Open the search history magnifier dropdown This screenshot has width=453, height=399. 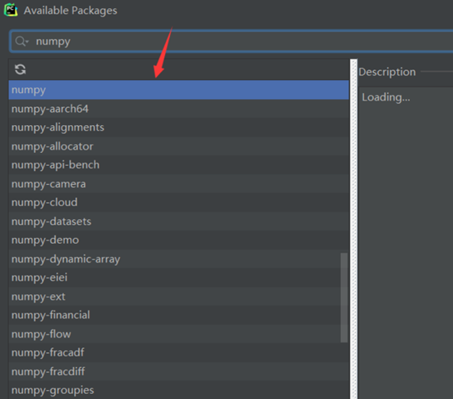click(21, 42)
